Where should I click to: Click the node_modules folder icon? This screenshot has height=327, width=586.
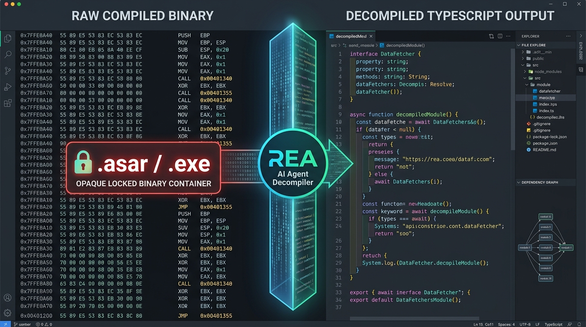[x=531, y=72]
